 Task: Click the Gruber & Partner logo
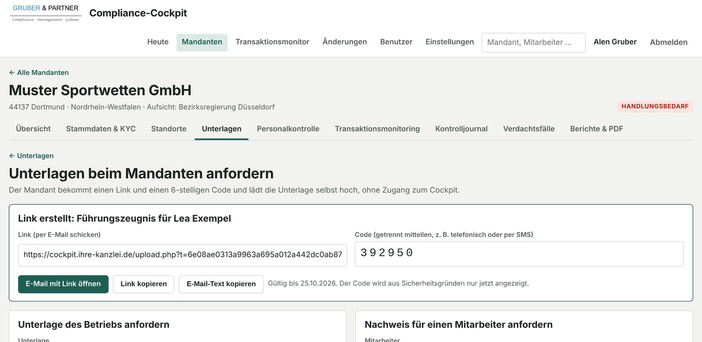coord(46,13)
